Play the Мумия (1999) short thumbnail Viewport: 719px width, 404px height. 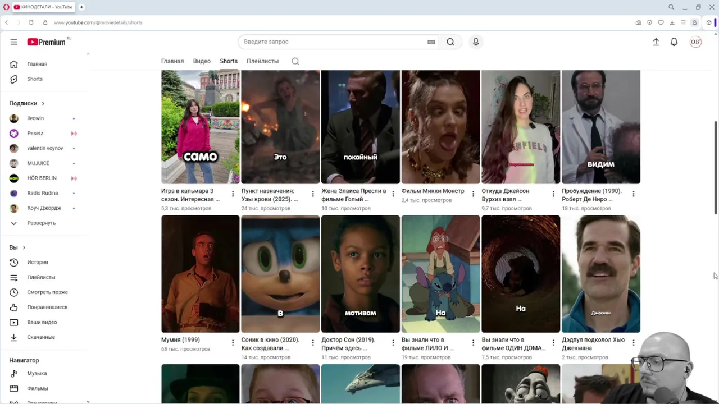201,274
